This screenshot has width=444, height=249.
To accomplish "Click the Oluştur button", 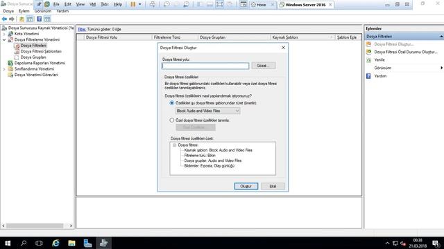I will click(x=246, y=186).
